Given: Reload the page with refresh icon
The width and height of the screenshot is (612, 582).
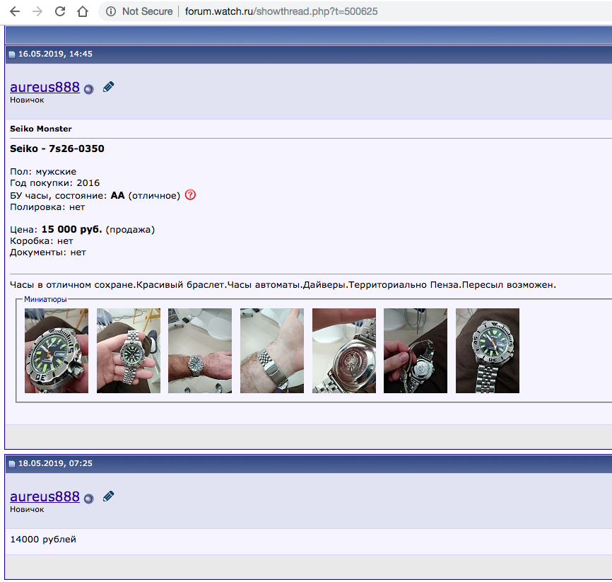Looking at the screenshot, I should tap(60, 11).
